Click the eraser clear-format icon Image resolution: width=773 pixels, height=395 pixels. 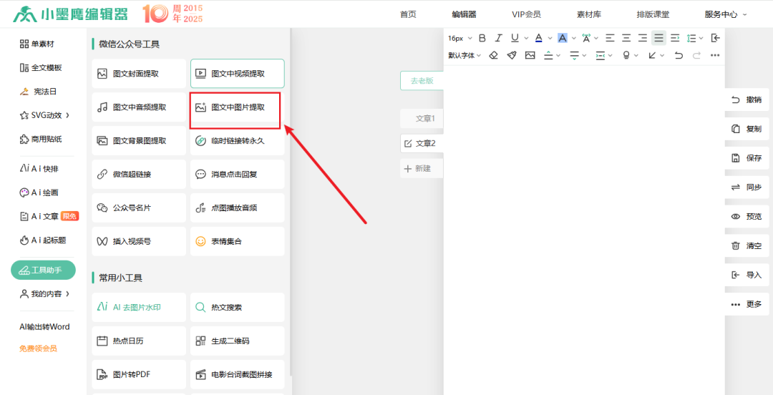493,55
